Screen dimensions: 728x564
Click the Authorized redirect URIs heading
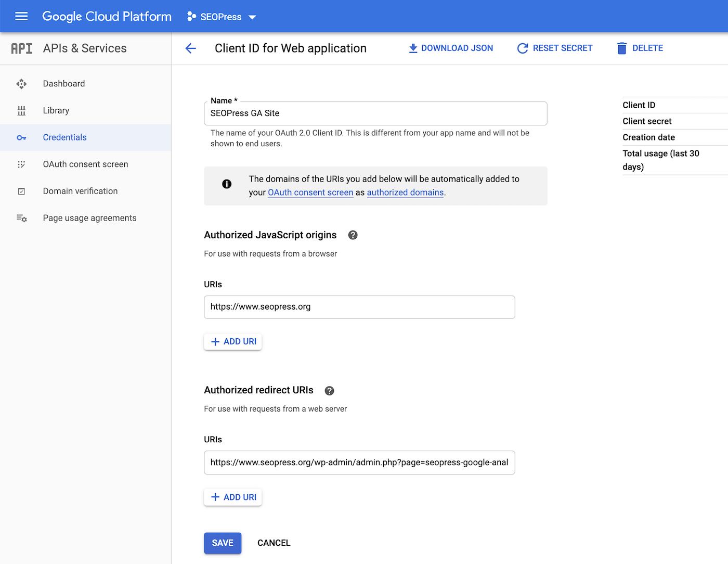(259, 390)
